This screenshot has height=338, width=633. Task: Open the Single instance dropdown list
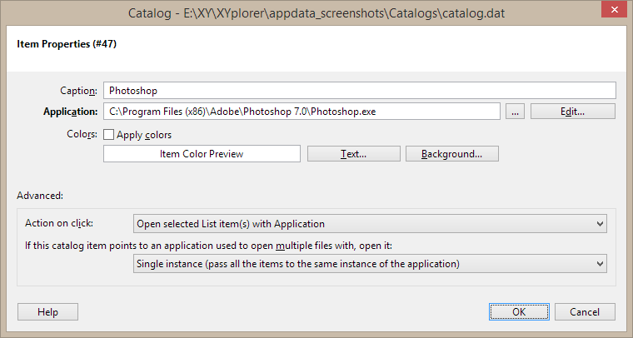click(370, 263)
